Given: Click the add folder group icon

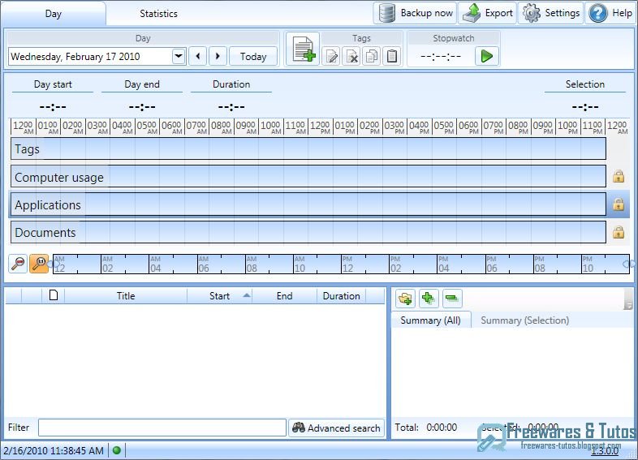Looking at the screenshot, I should click(405, 299).
